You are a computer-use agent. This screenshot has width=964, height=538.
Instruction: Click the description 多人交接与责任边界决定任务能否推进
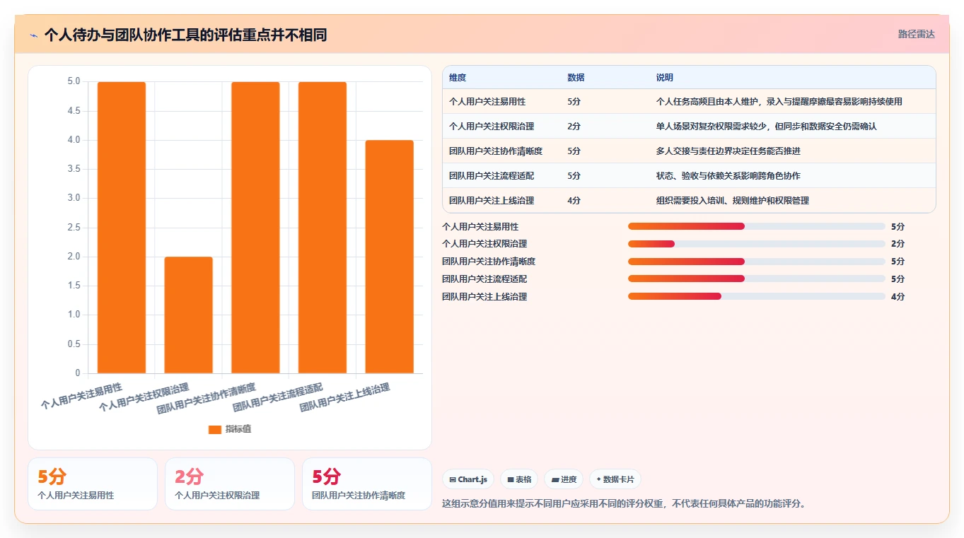(x=728, y=151)
